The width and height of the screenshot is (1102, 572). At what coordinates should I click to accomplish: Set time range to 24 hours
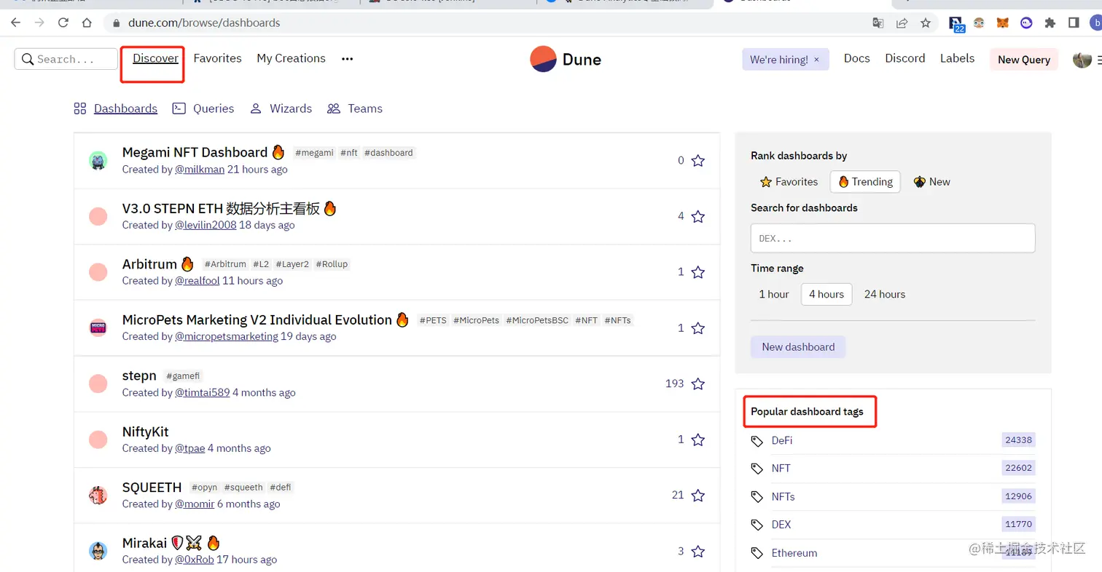pyautogui.click(x=885, y=294)
